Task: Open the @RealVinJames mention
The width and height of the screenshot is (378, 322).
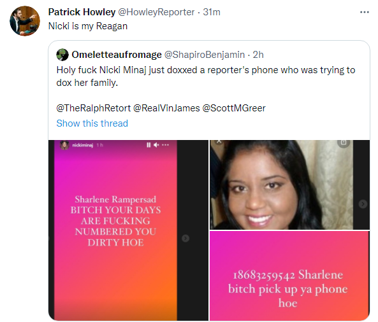Action: coord(166,108)
